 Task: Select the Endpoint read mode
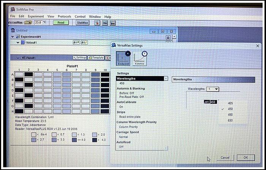[123, 59]
